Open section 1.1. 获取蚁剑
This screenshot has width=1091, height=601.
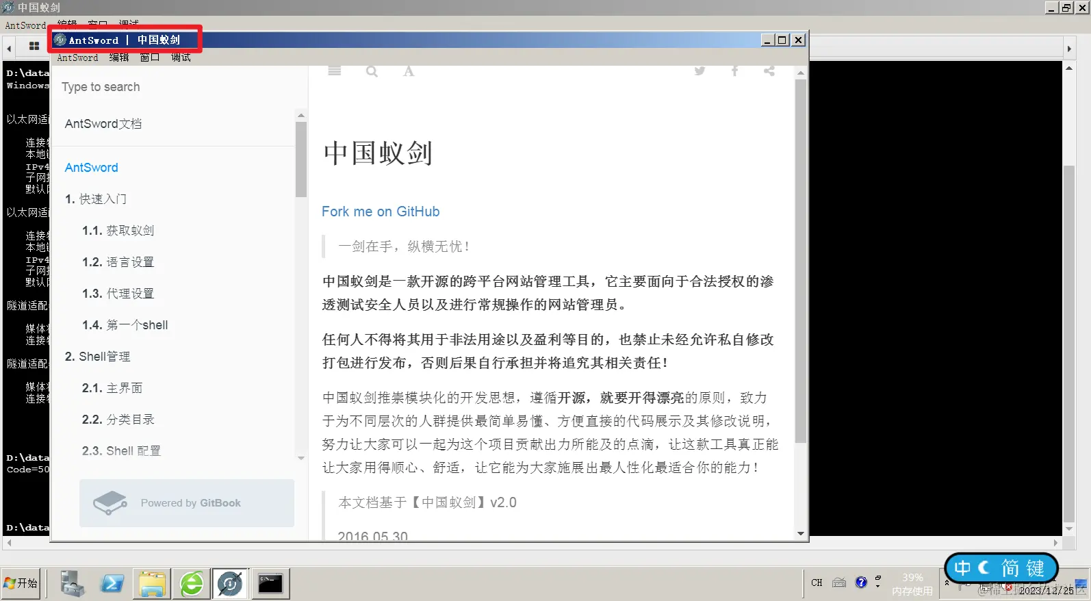coord(118,231)
